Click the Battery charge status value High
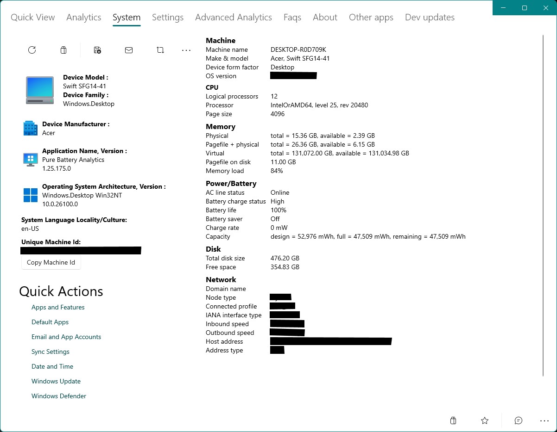This screenshot has width=557, height=432. [x=278, y=201]
